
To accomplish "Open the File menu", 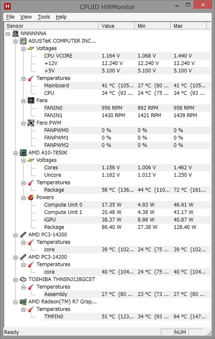I will point(10,17).
